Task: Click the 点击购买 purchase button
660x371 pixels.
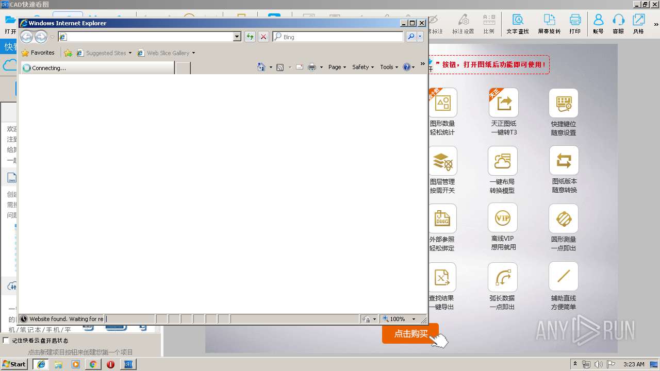Action: click(410, 333)
